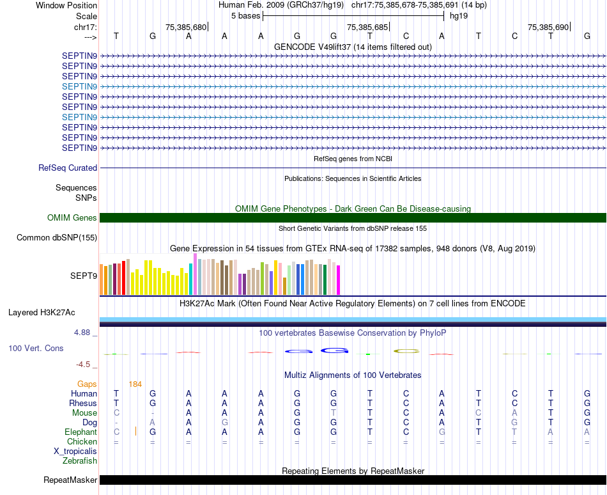Image resolution: width=607 pixels, height=495 pixels.
Task: Click the Window Position label
Action: pos(66,5)
